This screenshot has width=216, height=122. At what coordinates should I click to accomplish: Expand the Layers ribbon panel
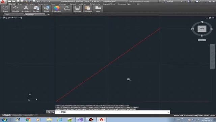click(x=36, y=9)
